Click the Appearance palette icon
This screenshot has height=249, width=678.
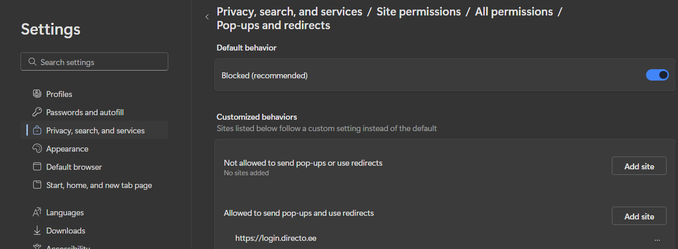point(37,148)
